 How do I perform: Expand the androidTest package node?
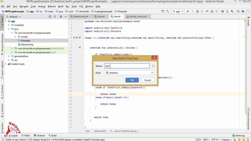tap(12, 49)
